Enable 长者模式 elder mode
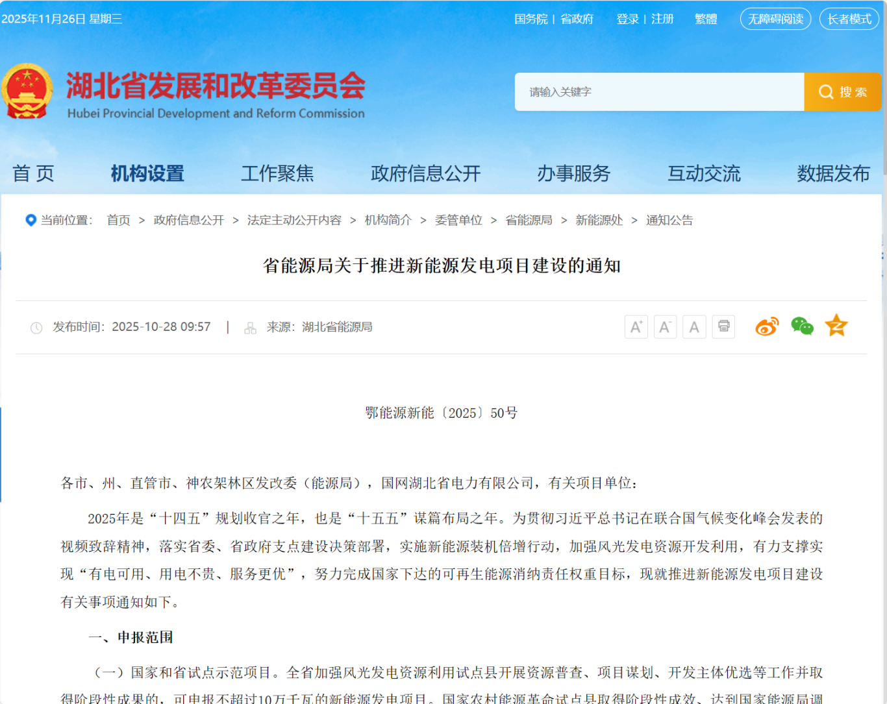This screenshot has width=887, height=704. pyautogui.click(x=849, y=19)
